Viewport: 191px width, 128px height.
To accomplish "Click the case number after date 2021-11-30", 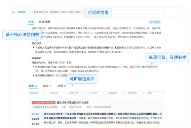I will (98, 107).
